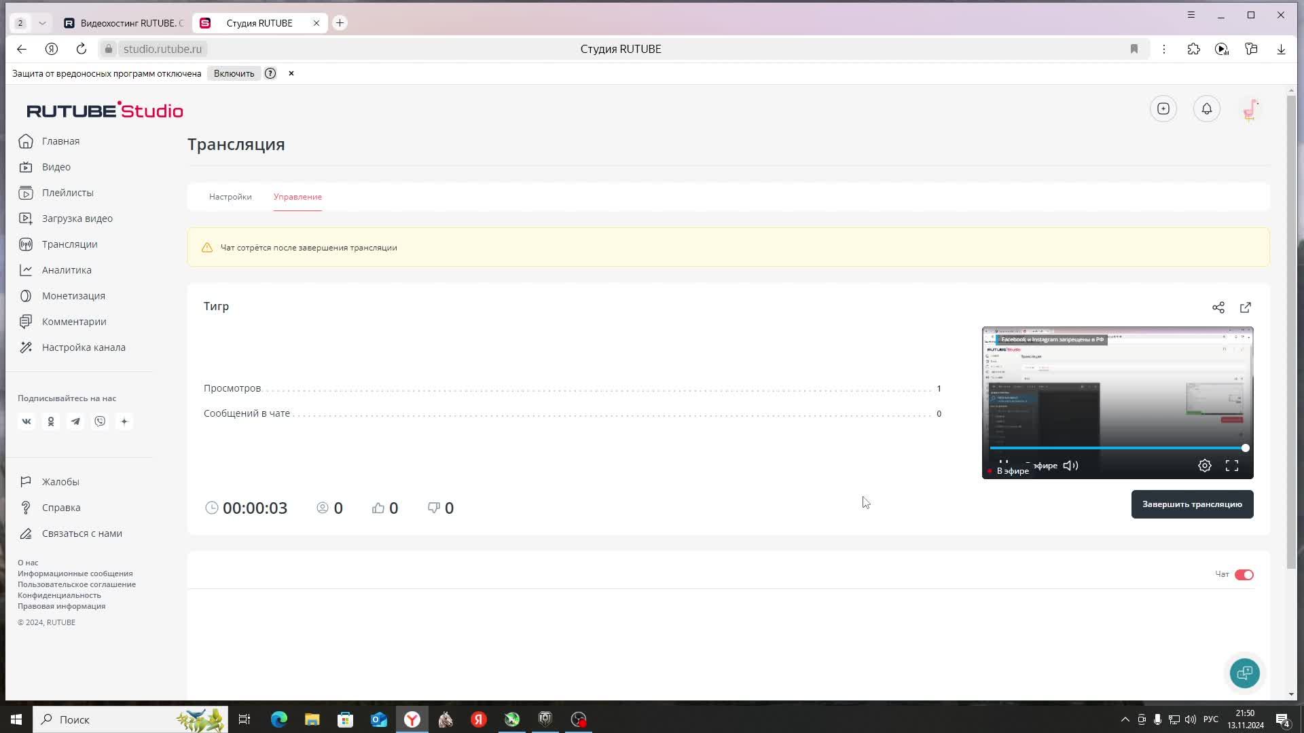Expand tab group dropdown arrow
Image resolution: width=1304 pixels, height=733 pixels.
[42, 23]
